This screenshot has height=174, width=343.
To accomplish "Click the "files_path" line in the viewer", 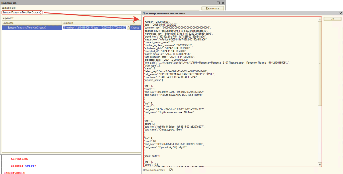I will [214, 63].
